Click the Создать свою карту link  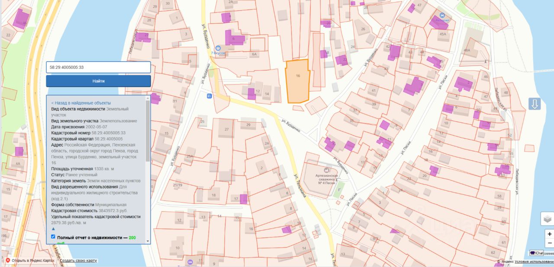[x=78, y=261]
